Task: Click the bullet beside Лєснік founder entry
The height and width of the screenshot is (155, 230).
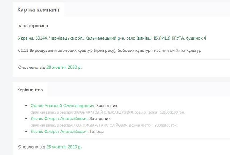Action: click(26, 119)
